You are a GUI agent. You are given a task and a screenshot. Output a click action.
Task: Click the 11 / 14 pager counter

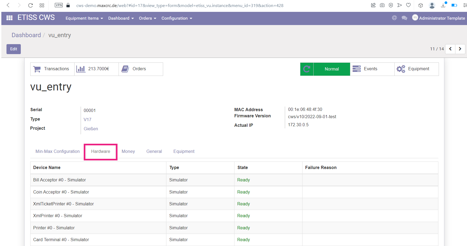[x=437, y=49]
